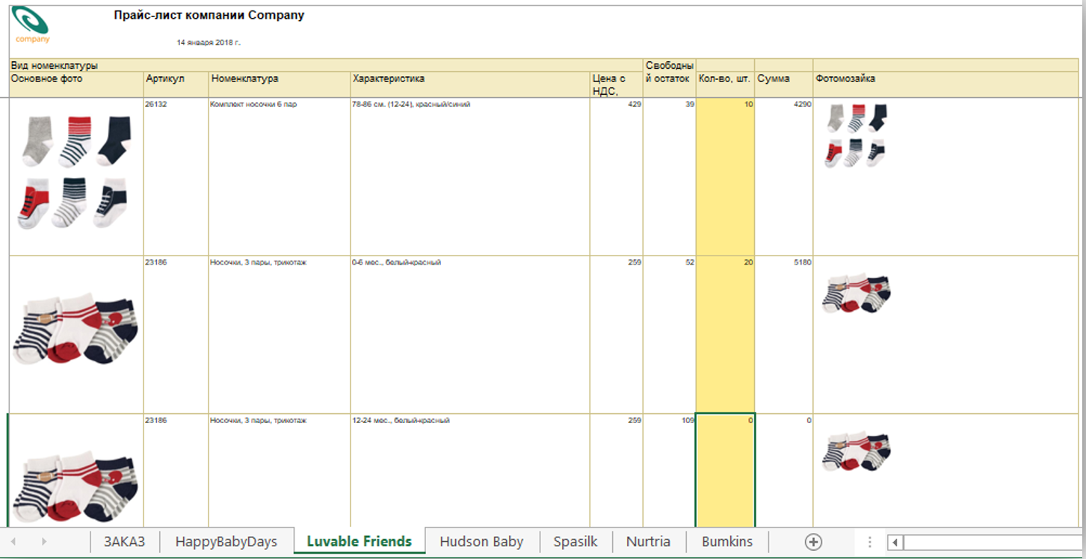1086x559 pixels.
Task: Click the tab bar resize handle dots
Action: tap(869, 543)
